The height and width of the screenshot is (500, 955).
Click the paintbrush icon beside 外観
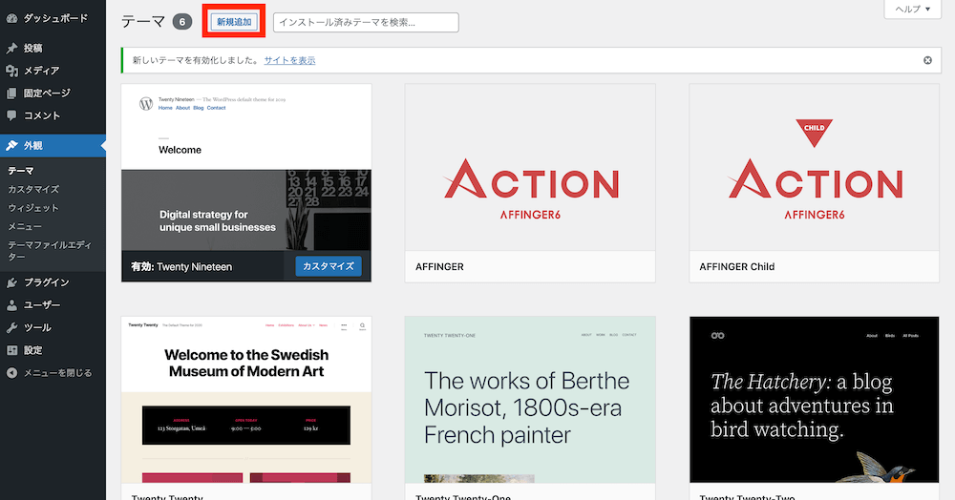(11, 145)
